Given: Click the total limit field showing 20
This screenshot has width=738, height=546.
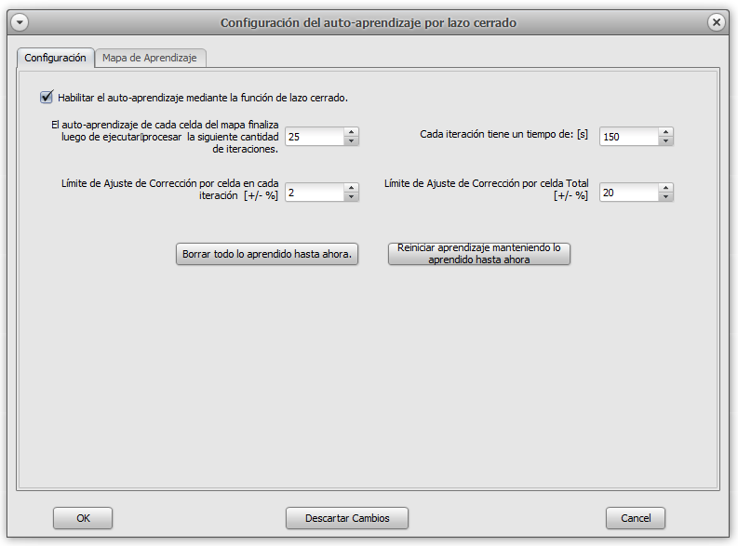Looking at the screenshot, I should pyautogui.click(x=629, y=193).
